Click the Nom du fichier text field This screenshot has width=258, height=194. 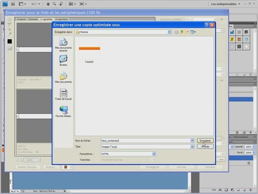[145, 141]
